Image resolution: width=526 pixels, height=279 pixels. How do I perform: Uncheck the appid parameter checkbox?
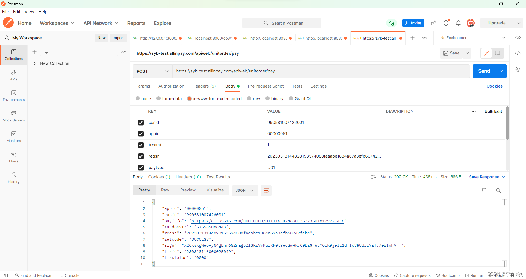pos(141,134)
